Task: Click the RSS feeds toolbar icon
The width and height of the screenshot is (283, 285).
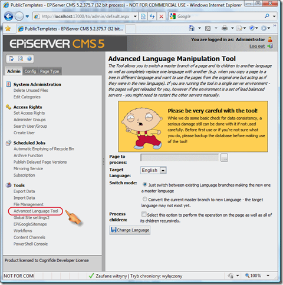Action: coord(208,29)
